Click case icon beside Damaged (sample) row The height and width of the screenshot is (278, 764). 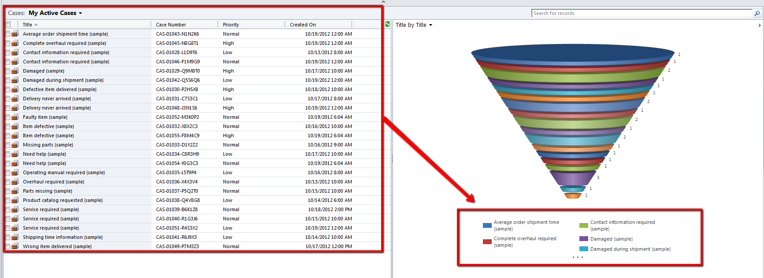coord(15,71)
